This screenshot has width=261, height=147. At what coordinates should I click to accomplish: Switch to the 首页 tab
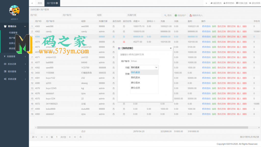click(x=40, y=3)
